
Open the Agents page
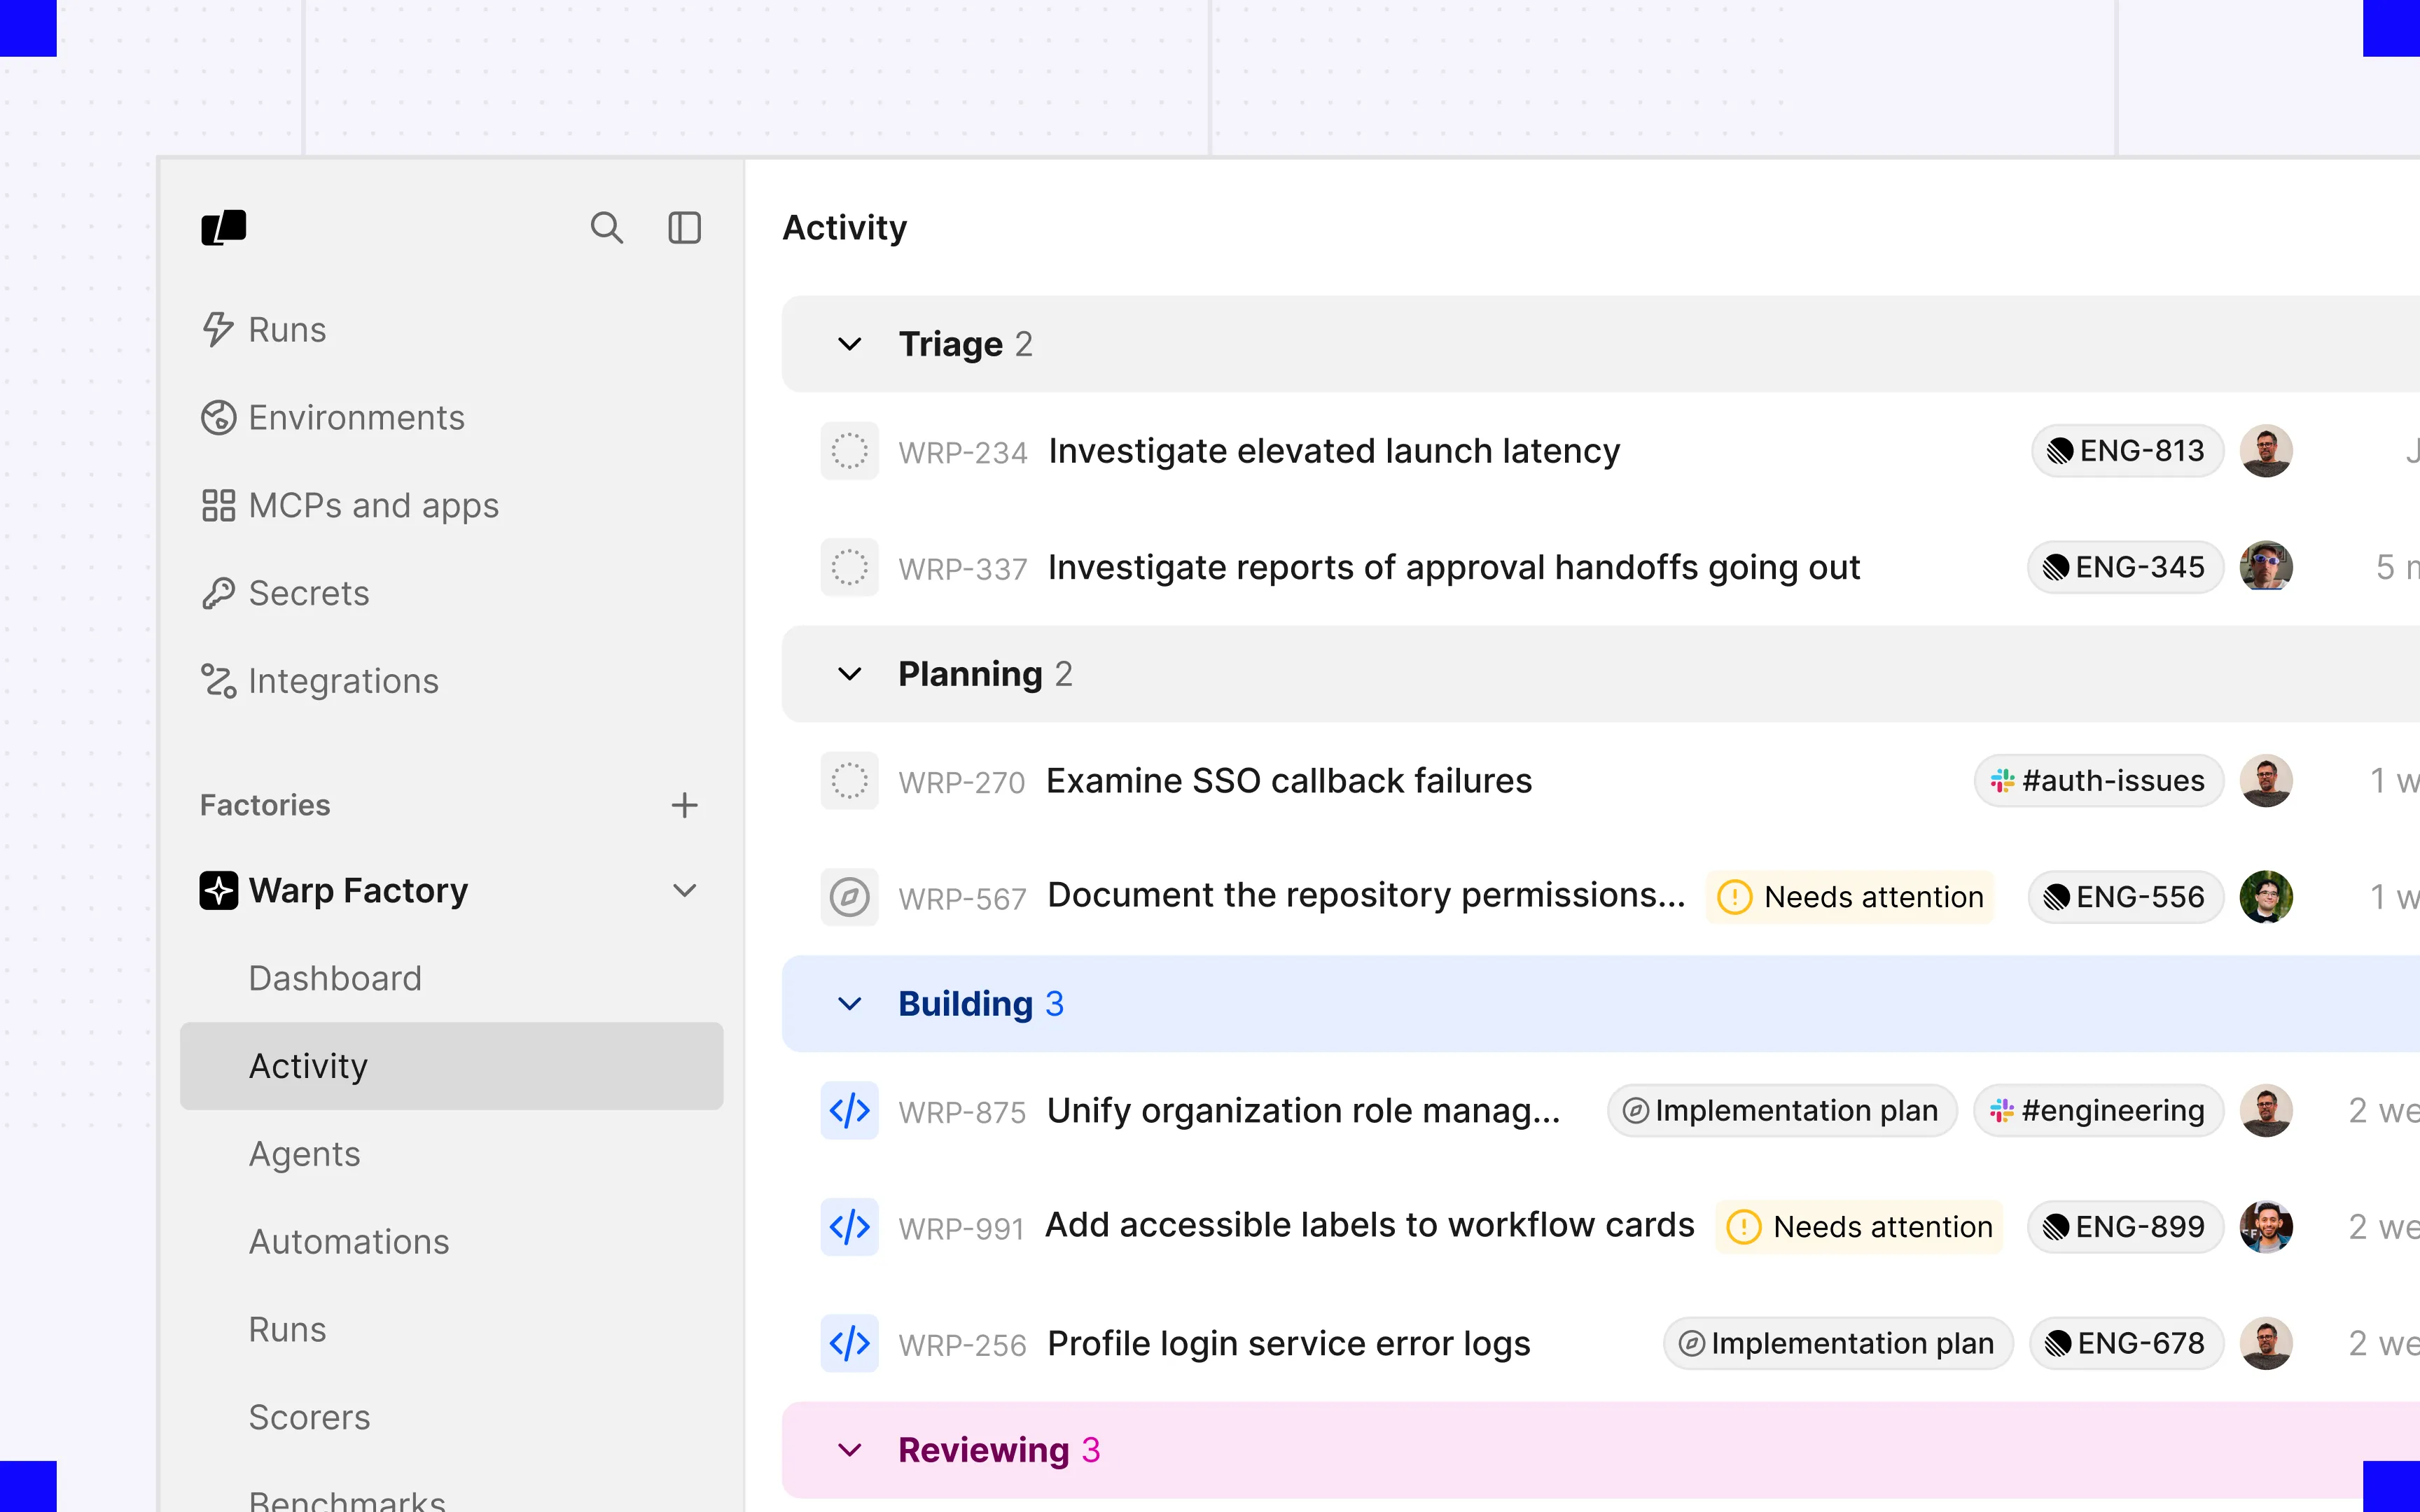[304, 1154]
